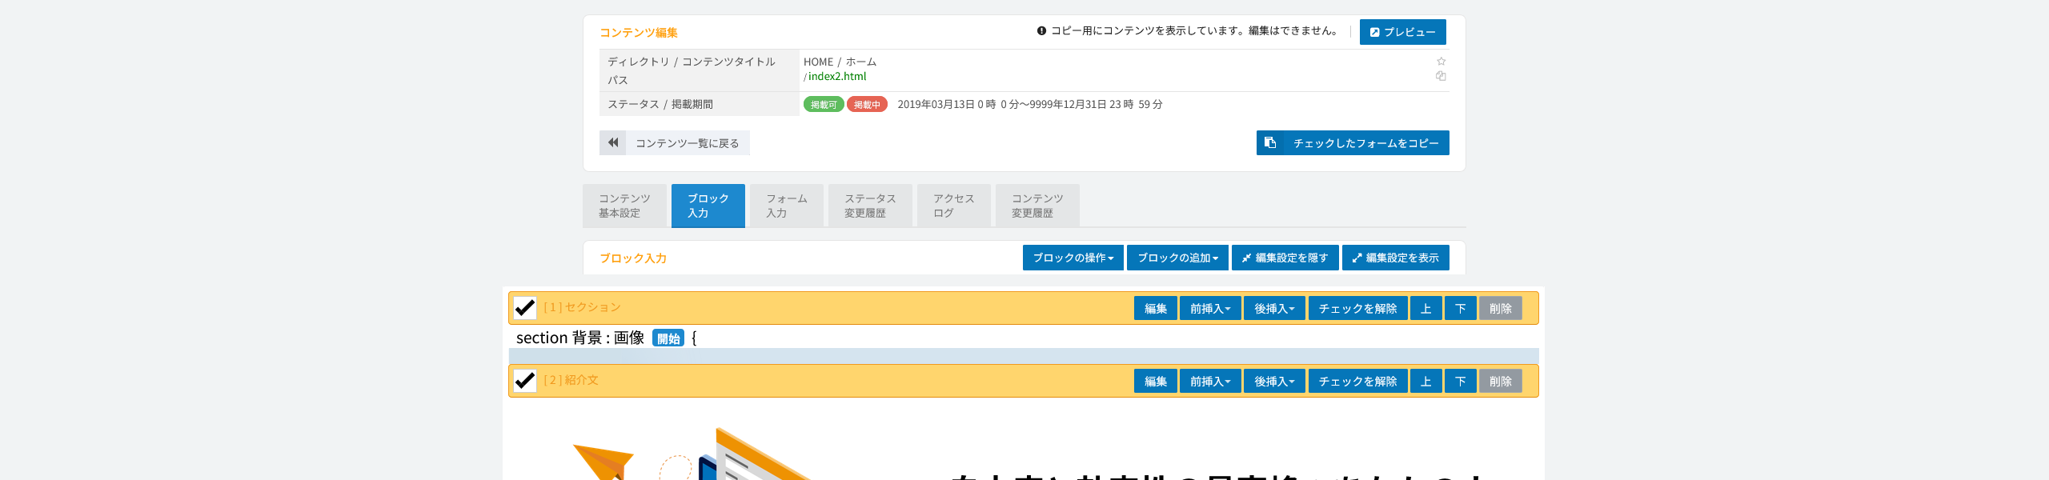Click the コンテンツ編集 heading

pyautogui.click(x=639, y=33)
